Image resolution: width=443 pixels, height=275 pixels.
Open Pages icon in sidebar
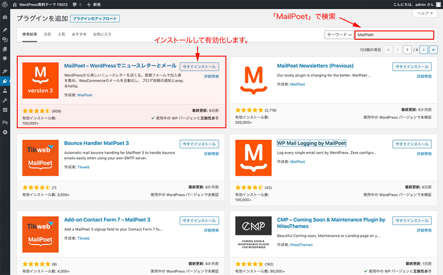(5, 49)
